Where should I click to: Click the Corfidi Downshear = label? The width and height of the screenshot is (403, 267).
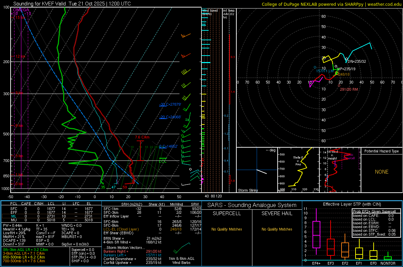[120, 259]
